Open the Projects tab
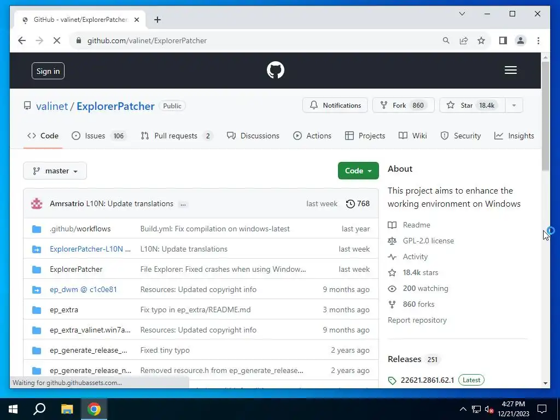 [365, 136]
